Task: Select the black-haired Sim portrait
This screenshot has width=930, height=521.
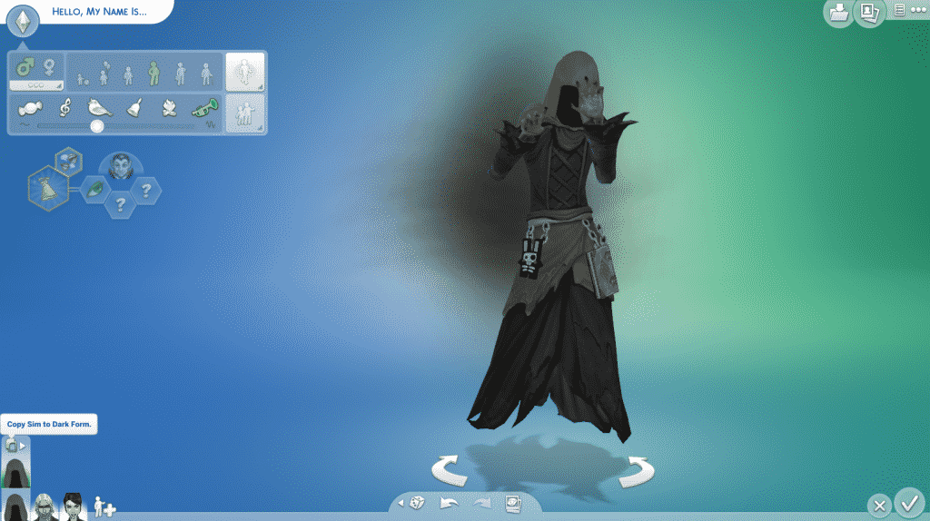Action: pos(74,506)
